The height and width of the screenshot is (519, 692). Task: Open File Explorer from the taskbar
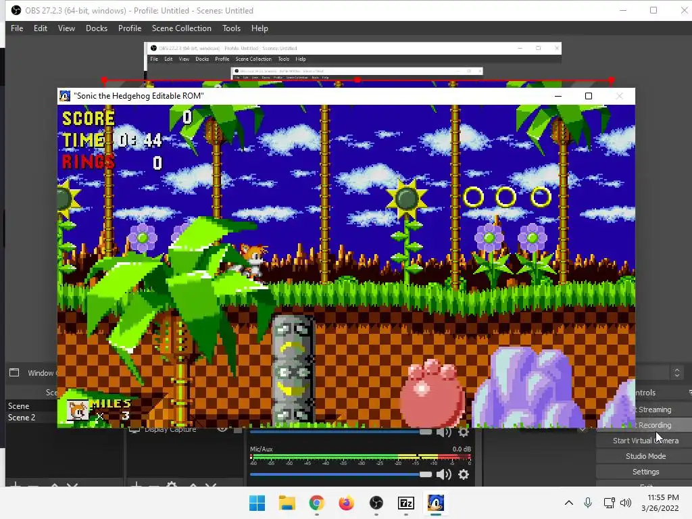[x=287, y=503]
